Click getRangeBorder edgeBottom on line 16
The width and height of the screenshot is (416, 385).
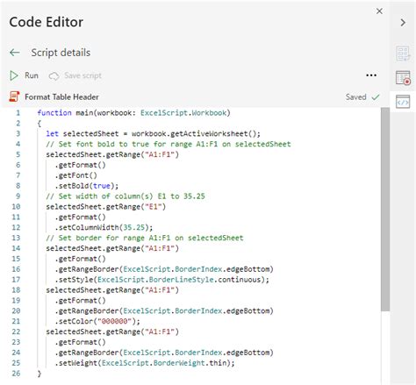164,269
